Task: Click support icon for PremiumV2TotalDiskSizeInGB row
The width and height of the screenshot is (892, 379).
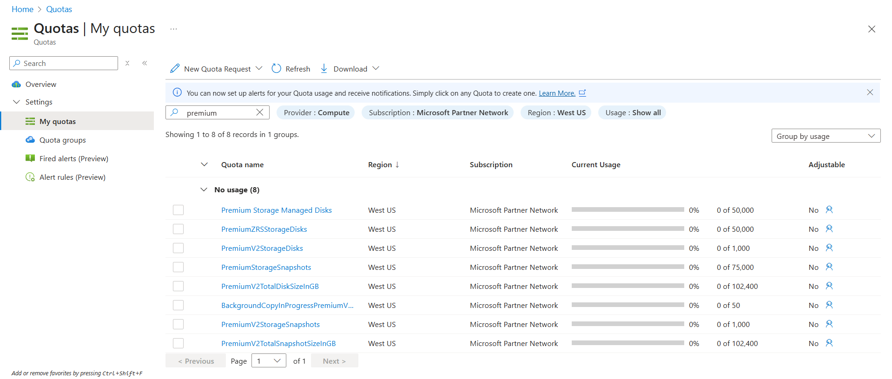Action: pos(829,286)
